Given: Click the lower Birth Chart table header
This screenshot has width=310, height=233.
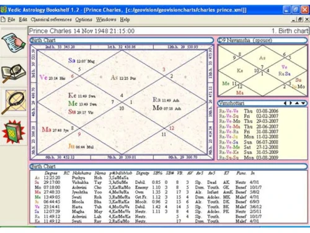Looking at the screenshot, I should pyautogui.click(x=169, y=167).
